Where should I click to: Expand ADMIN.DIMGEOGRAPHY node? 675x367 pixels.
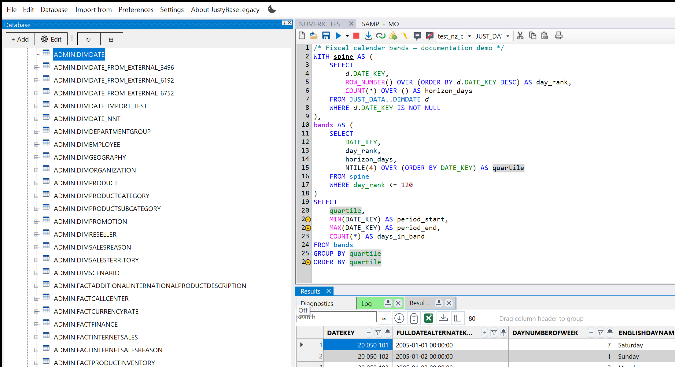pos(36,157)
